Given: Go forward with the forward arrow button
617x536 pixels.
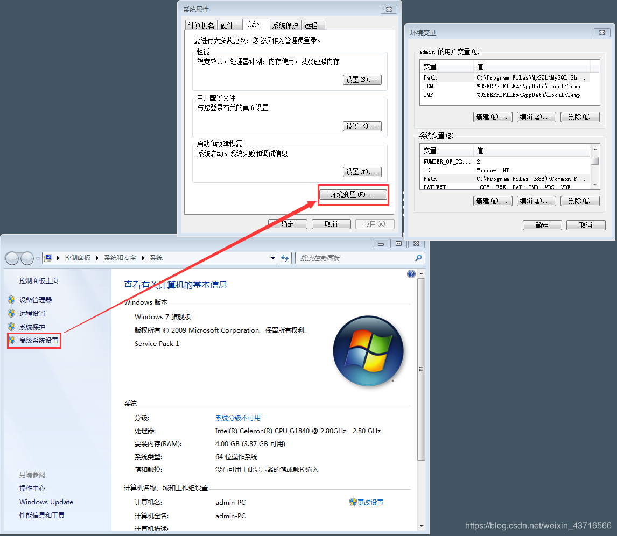Looking at the screenshot, I should click(x=27, y=258).
